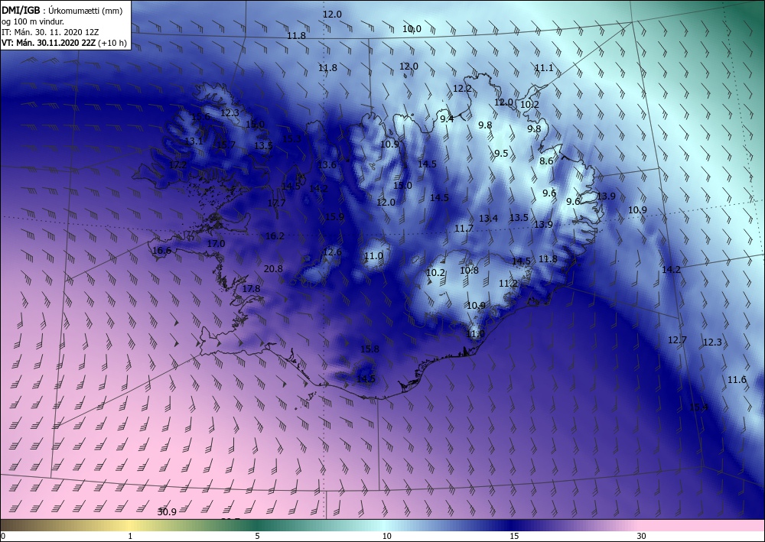Click the 9.5 value in the northeast

pyautogui.click(x=501, y=154)
